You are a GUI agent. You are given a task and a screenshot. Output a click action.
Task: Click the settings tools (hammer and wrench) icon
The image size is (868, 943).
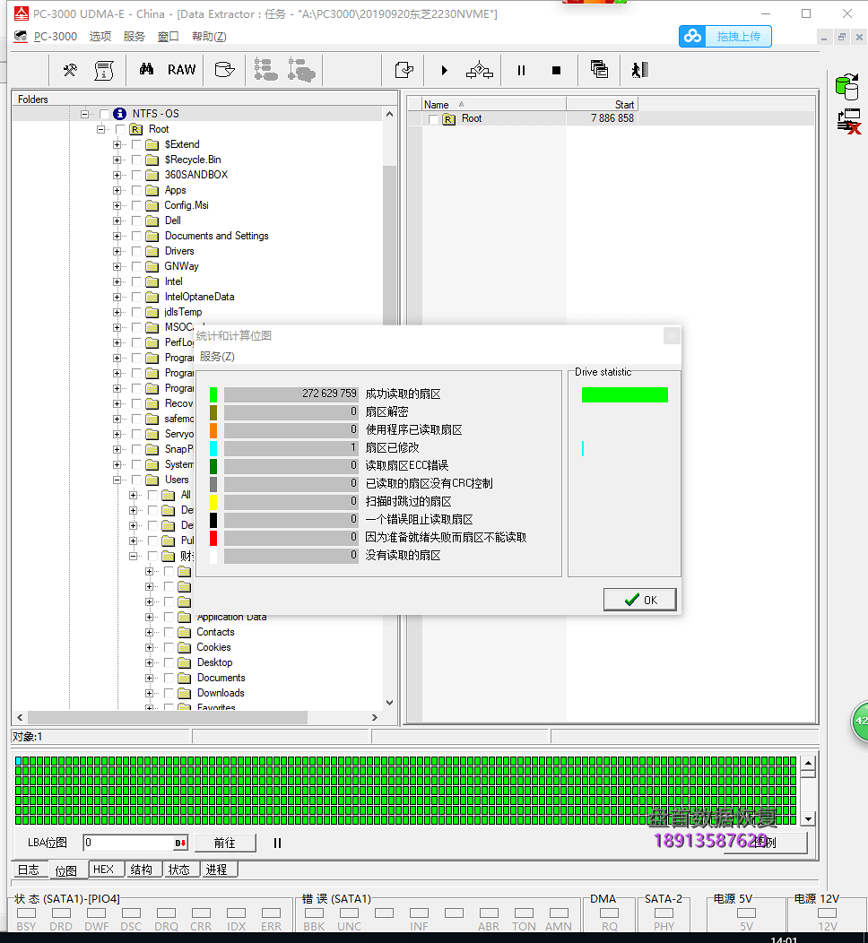click(70, 70)
